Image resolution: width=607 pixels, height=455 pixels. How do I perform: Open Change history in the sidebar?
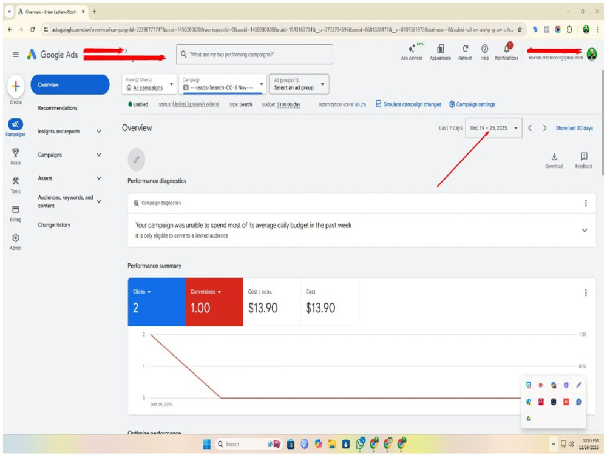54,225
